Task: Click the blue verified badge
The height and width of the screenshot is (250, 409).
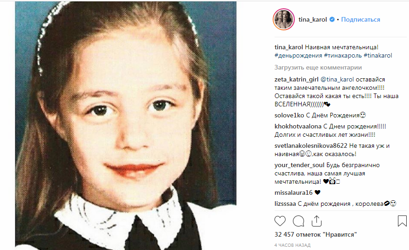Action: pos(332,19)
